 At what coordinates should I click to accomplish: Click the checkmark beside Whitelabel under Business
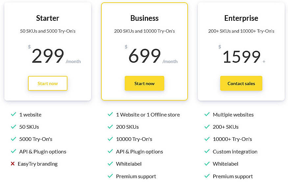coord(110,164)
